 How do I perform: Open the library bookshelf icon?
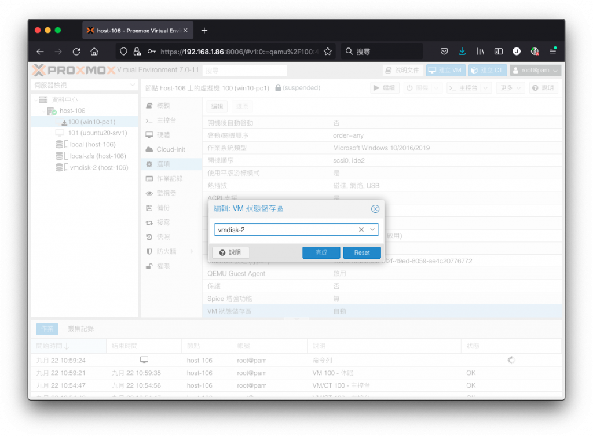point(480,52)
